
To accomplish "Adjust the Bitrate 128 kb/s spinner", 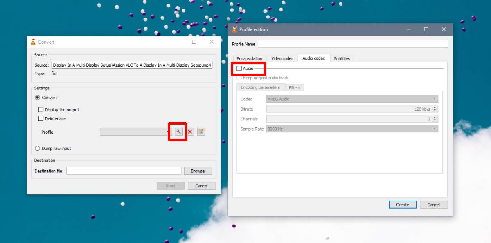I will click(435, 109).
